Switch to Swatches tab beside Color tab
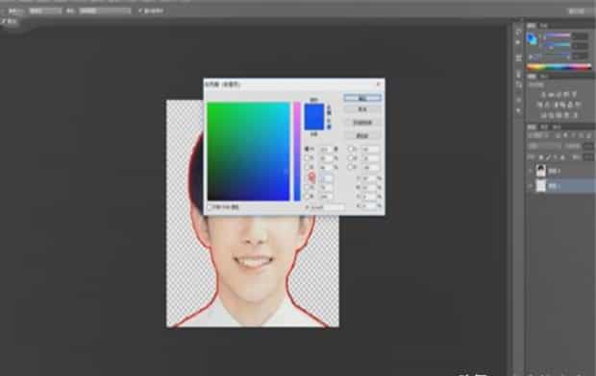Screen dimensions: 596x376 544,26
